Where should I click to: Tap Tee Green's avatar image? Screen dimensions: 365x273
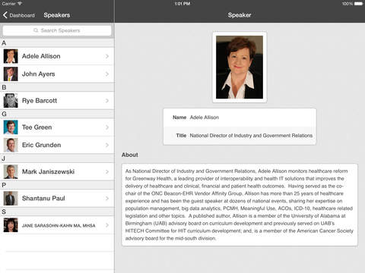(11, 127)
